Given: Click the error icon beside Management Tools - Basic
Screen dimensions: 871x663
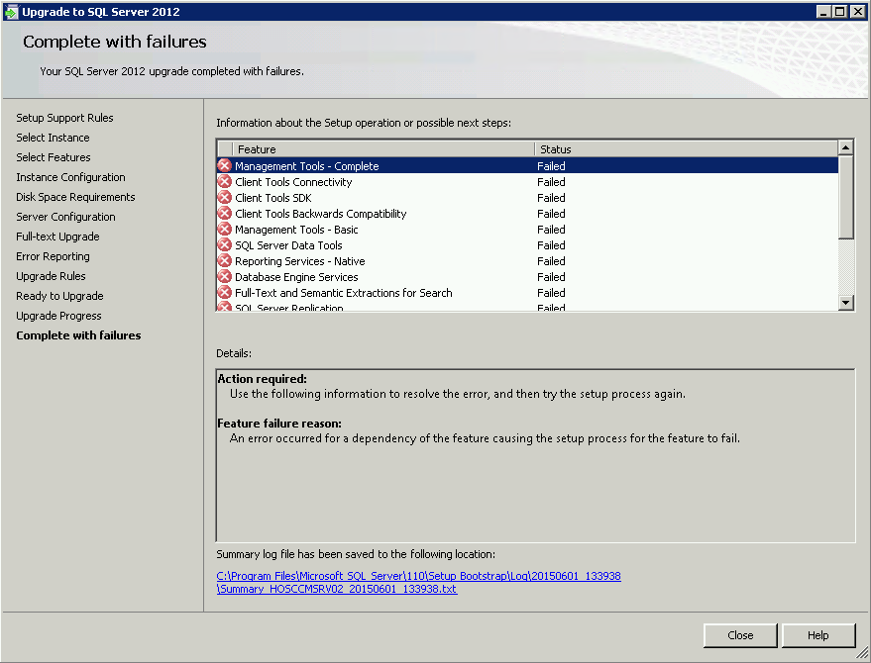Looking at the screenshot, I should (x=224, y=230).
